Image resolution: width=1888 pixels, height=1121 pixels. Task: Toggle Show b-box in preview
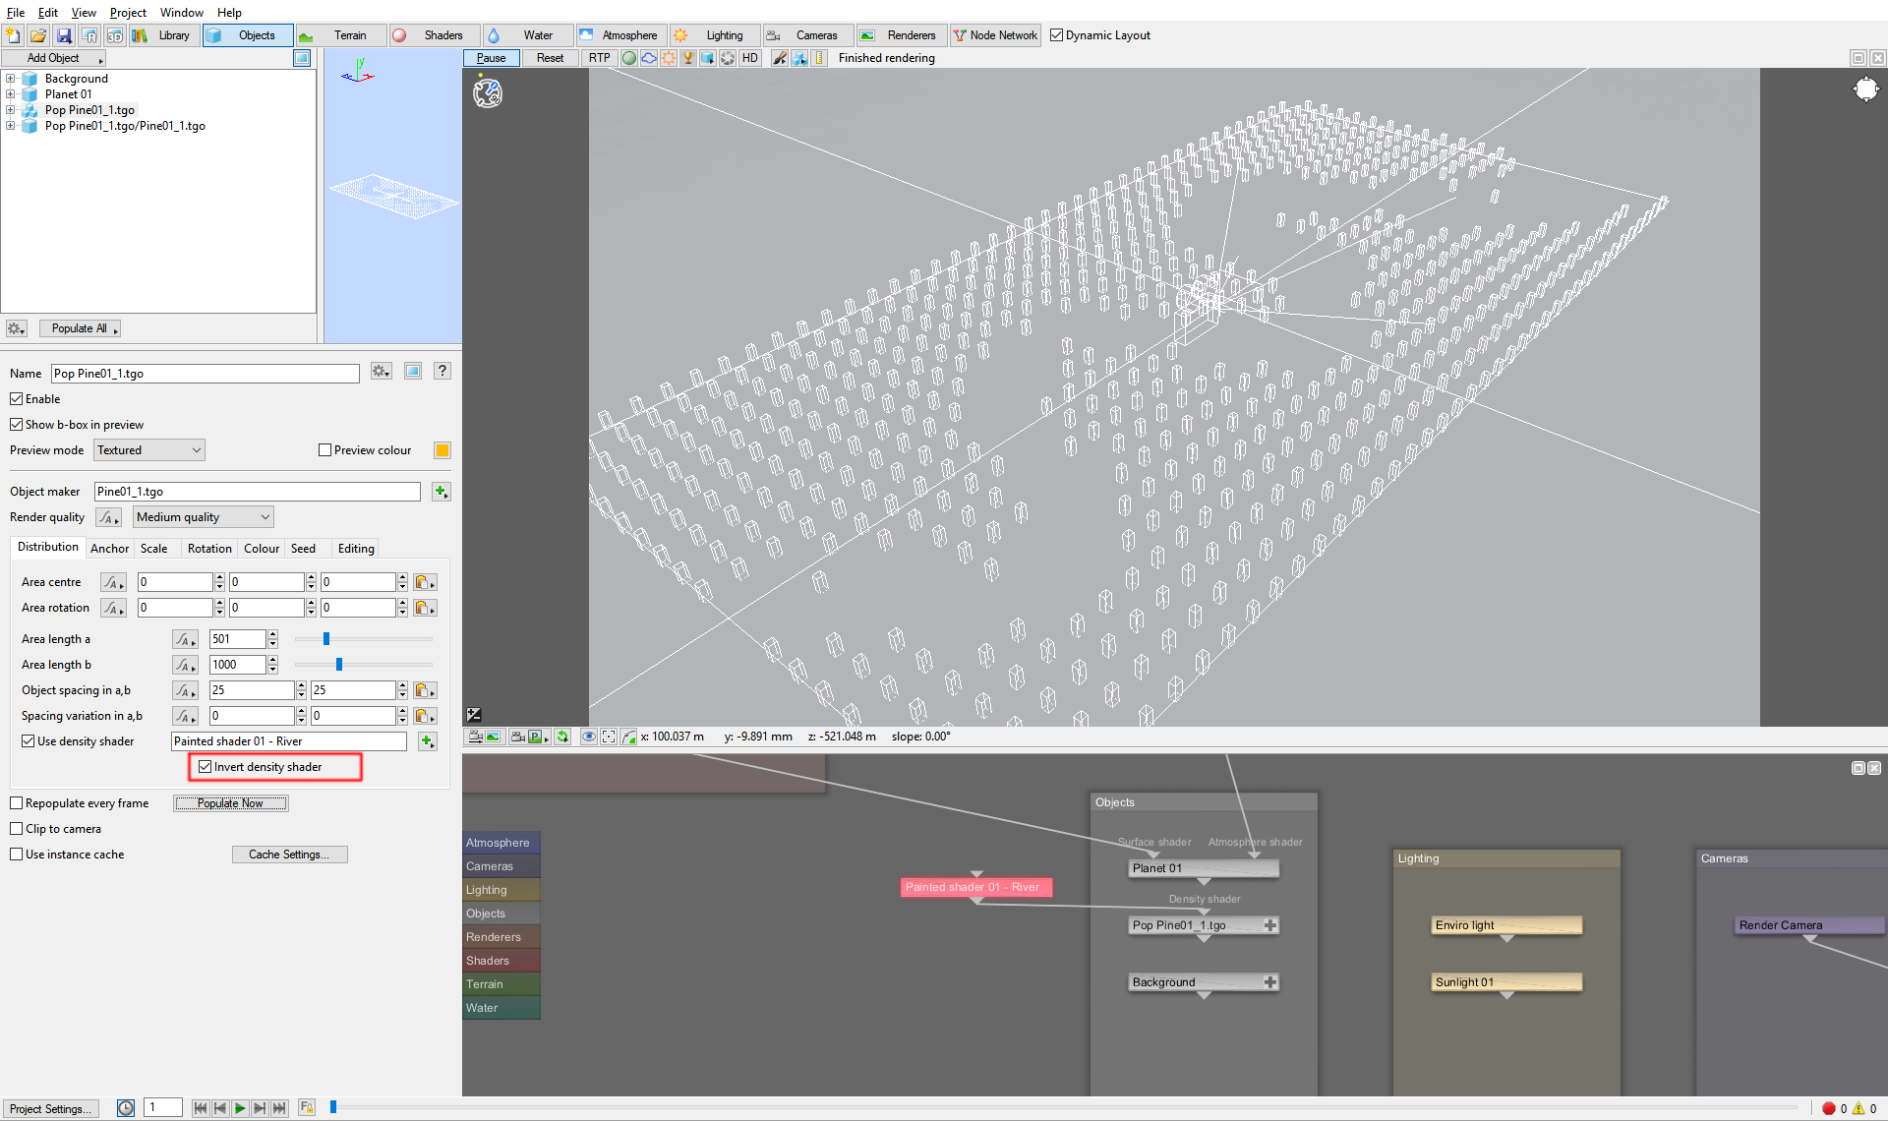(17, 425)
